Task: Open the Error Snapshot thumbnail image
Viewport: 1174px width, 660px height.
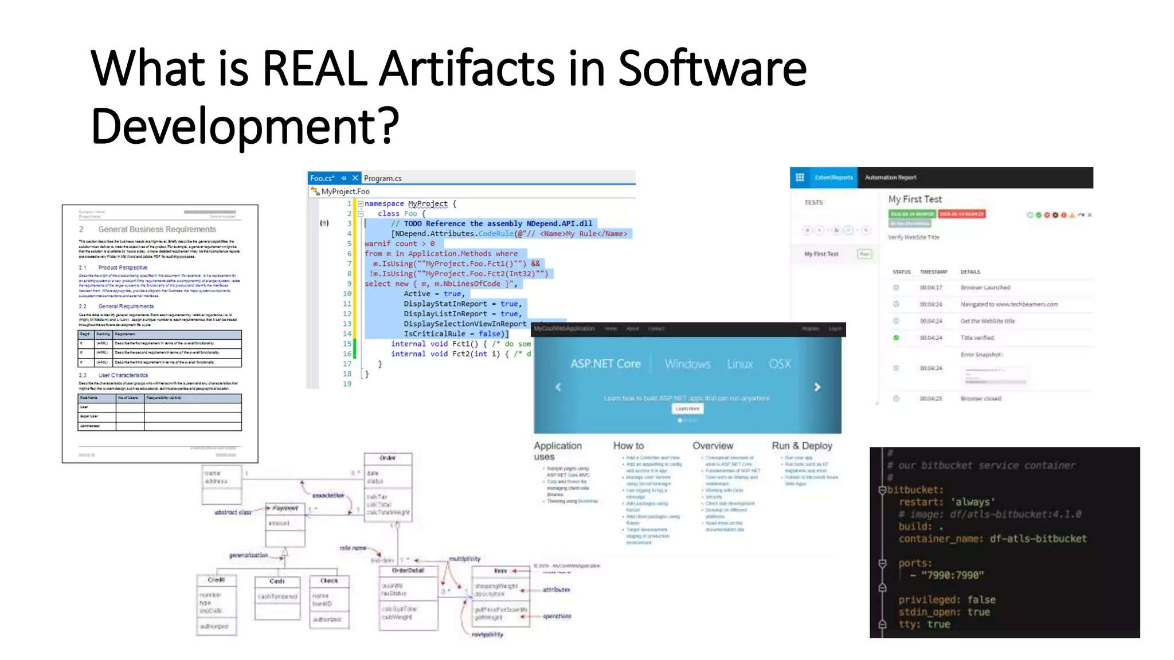Action: click(995, 376)
